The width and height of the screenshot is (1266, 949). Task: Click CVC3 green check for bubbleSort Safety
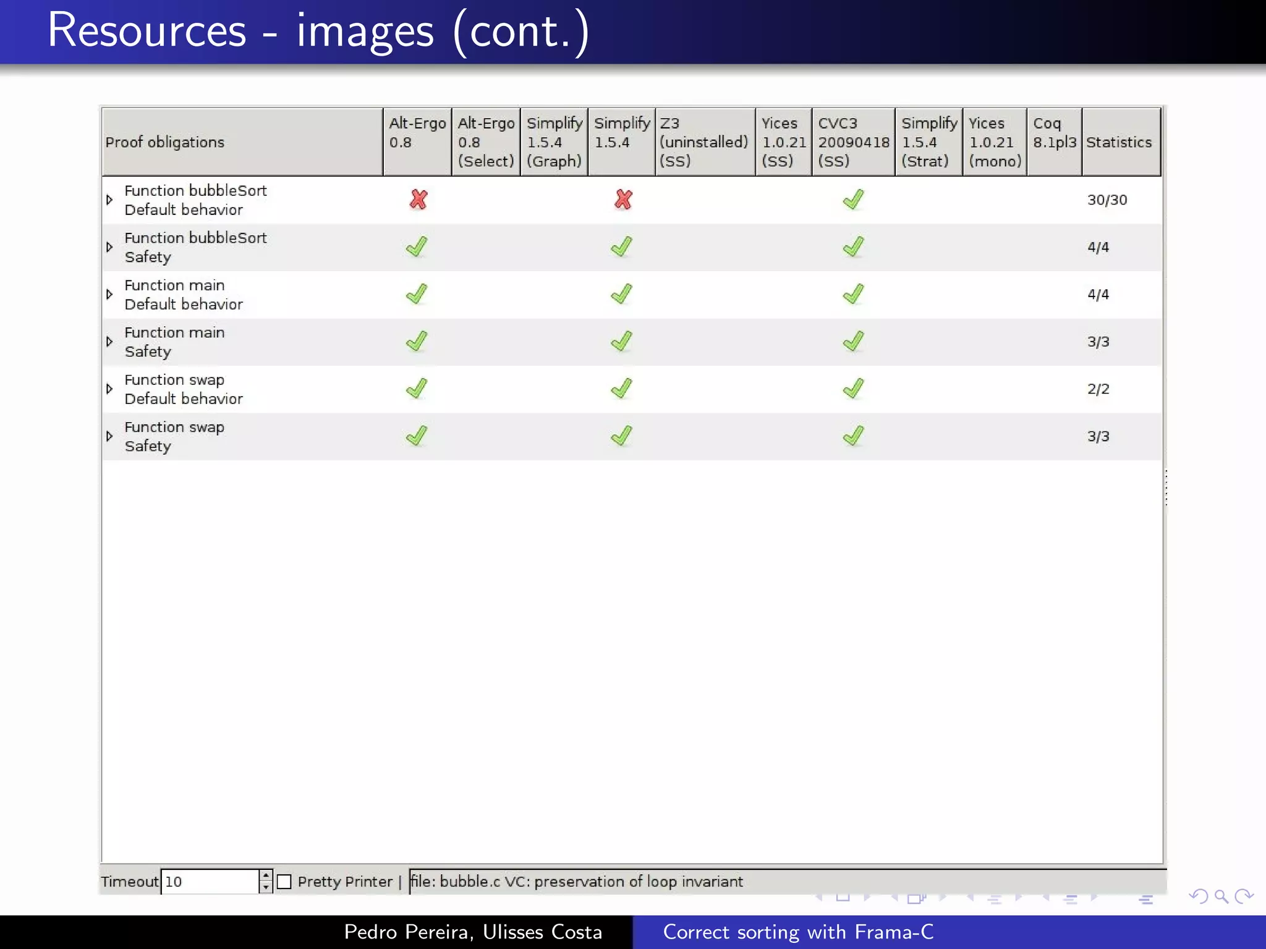pyautogui.click(x=853, y=247)
